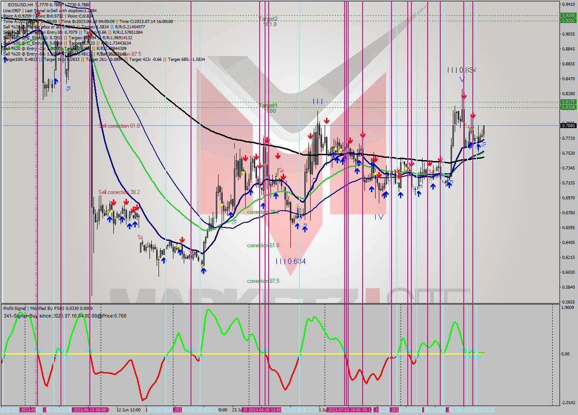This screenshot has width=578, height=415.
Task: Click the 0.6595 price axis value
Action: pyautogui.click(x=568, y=227)
